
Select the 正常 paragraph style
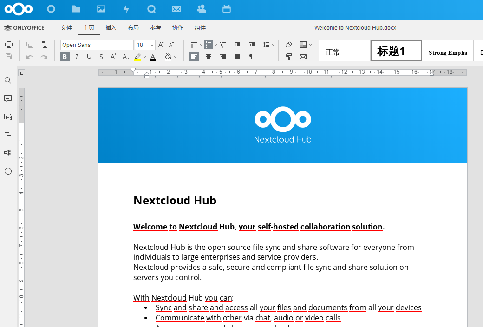345,51
